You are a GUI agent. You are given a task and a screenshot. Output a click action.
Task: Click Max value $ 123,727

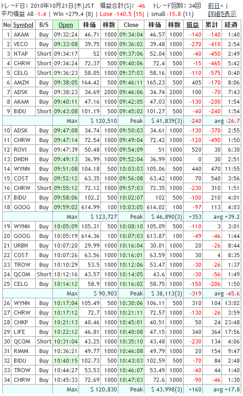point(104,217)
